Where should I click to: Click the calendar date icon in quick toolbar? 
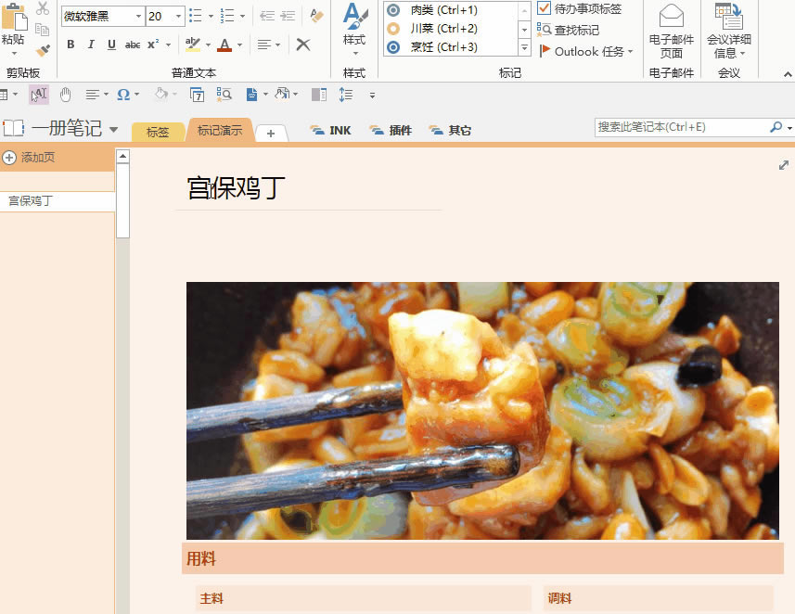(x=197, y=95)
